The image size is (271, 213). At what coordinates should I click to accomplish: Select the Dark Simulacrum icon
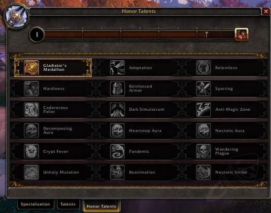point(117,110)
